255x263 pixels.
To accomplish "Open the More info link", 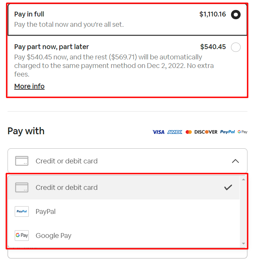I will pyautogui.click(x=29, y=86).
